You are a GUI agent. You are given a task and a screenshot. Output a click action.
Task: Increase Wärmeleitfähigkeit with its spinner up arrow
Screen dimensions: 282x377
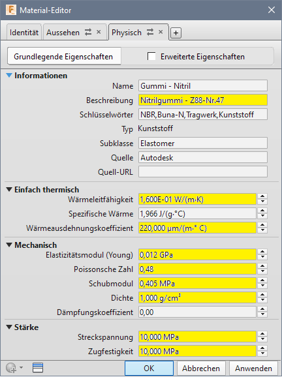coord(262,196)
